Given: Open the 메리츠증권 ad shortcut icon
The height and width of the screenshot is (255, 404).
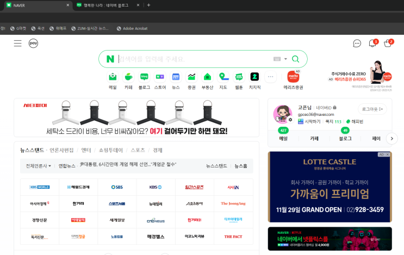Looking at the screenshot, I should coord(293,77).
